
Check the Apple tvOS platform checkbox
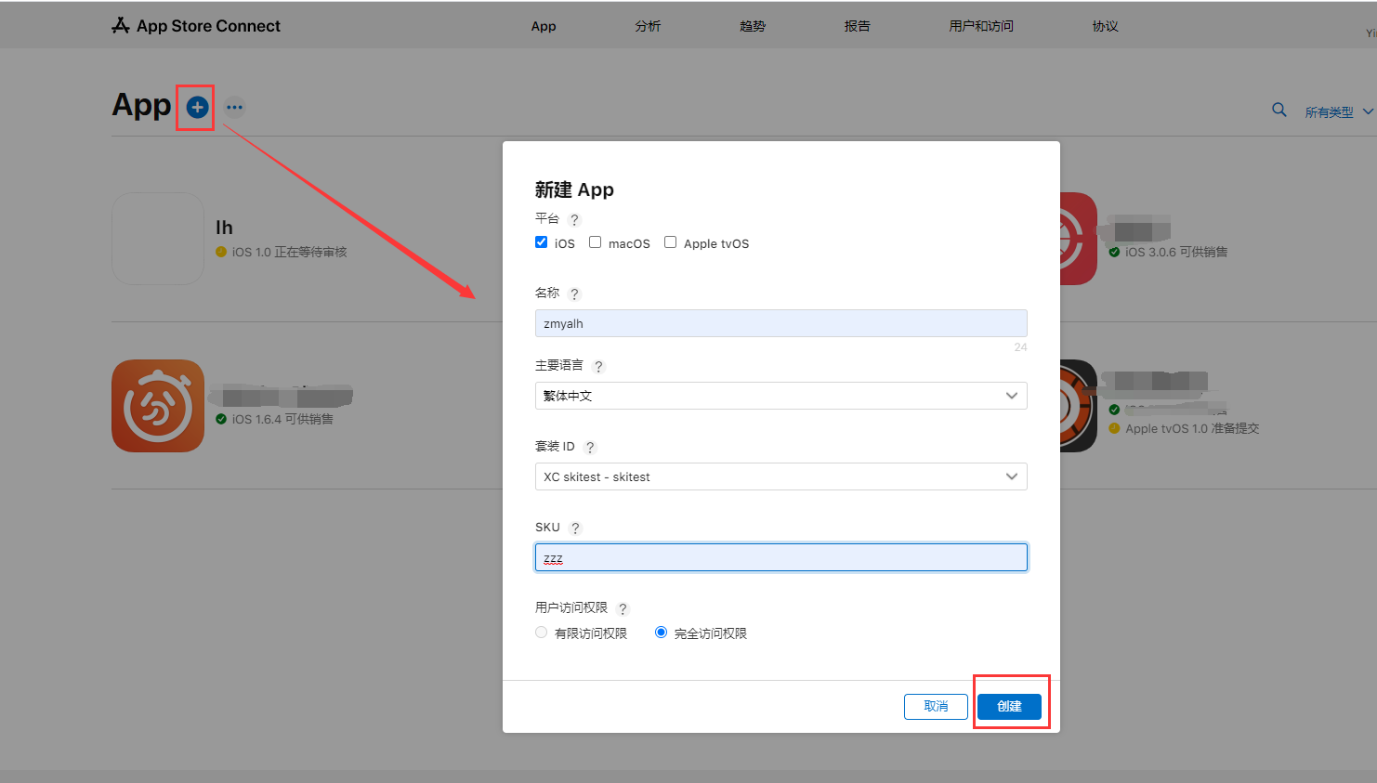tap(671, 242)
